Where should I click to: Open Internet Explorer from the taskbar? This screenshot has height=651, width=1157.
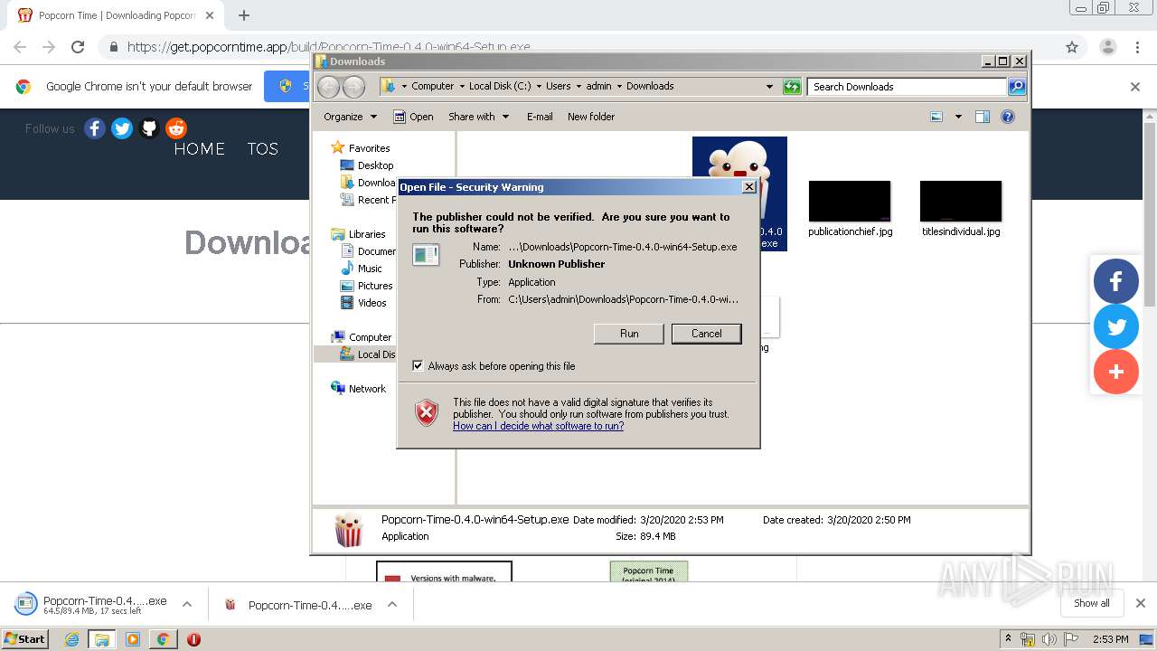click(71, 639)
